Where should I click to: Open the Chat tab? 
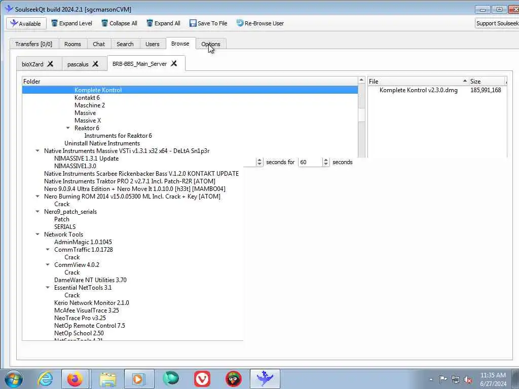(99, 44)
